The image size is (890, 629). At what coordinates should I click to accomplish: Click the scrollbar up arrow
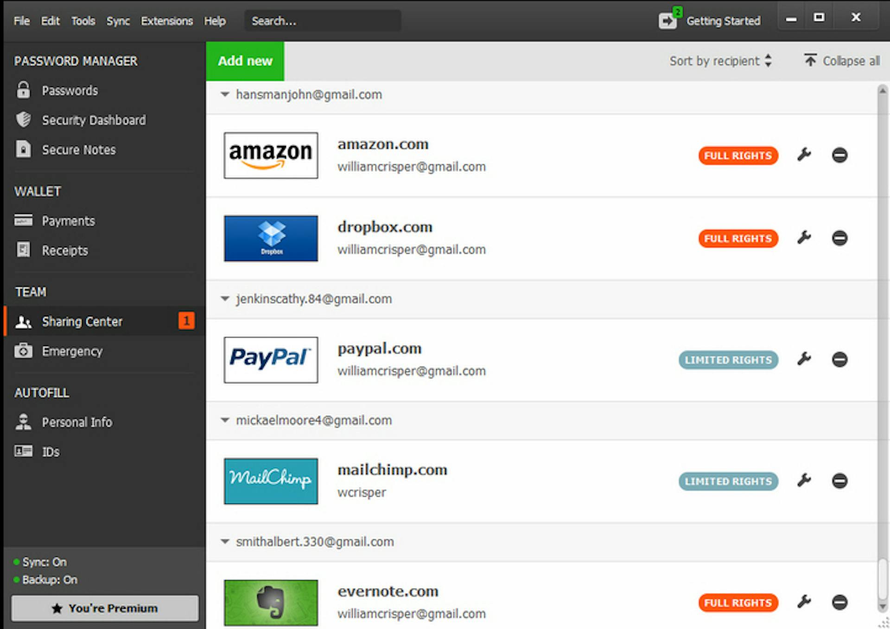883,90
